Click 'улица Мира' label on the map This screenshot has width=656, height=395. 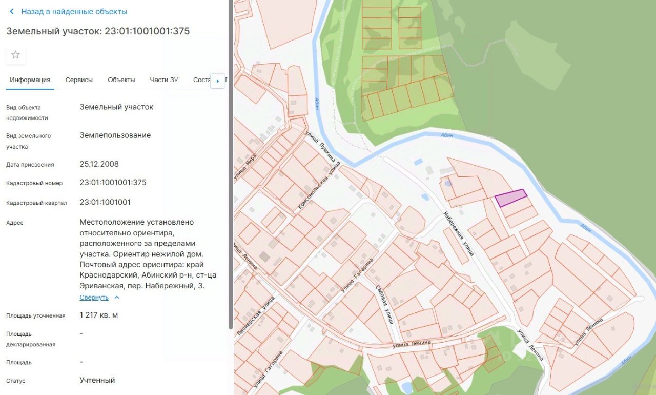[244, 167]
